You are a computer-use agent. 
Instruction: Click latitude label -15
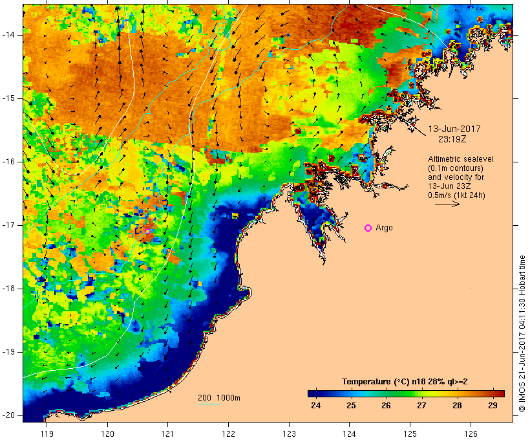[x=8, y=98]
